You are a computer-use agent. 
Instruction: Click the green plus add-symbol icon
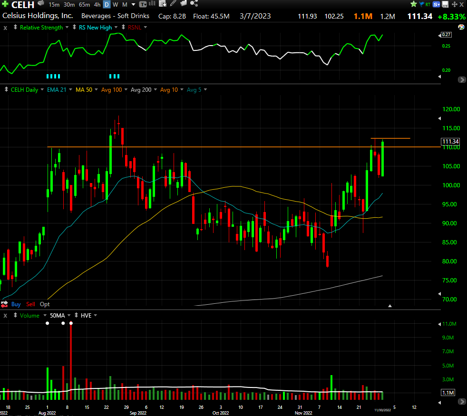click(x=5, y=4)
